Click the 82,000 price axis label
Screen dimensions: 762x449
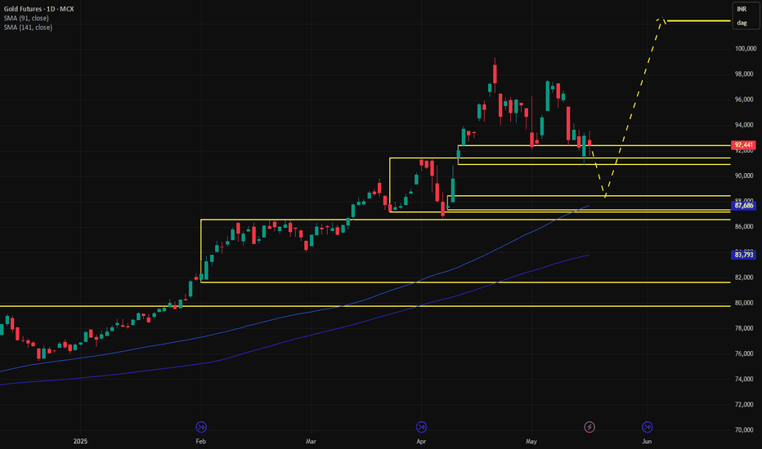[745, 278]
